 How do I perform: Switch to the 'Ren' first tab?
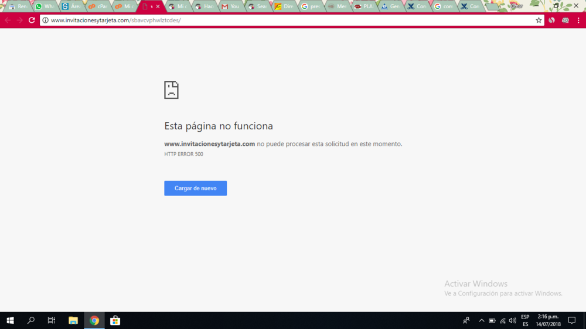click(18, 6)
